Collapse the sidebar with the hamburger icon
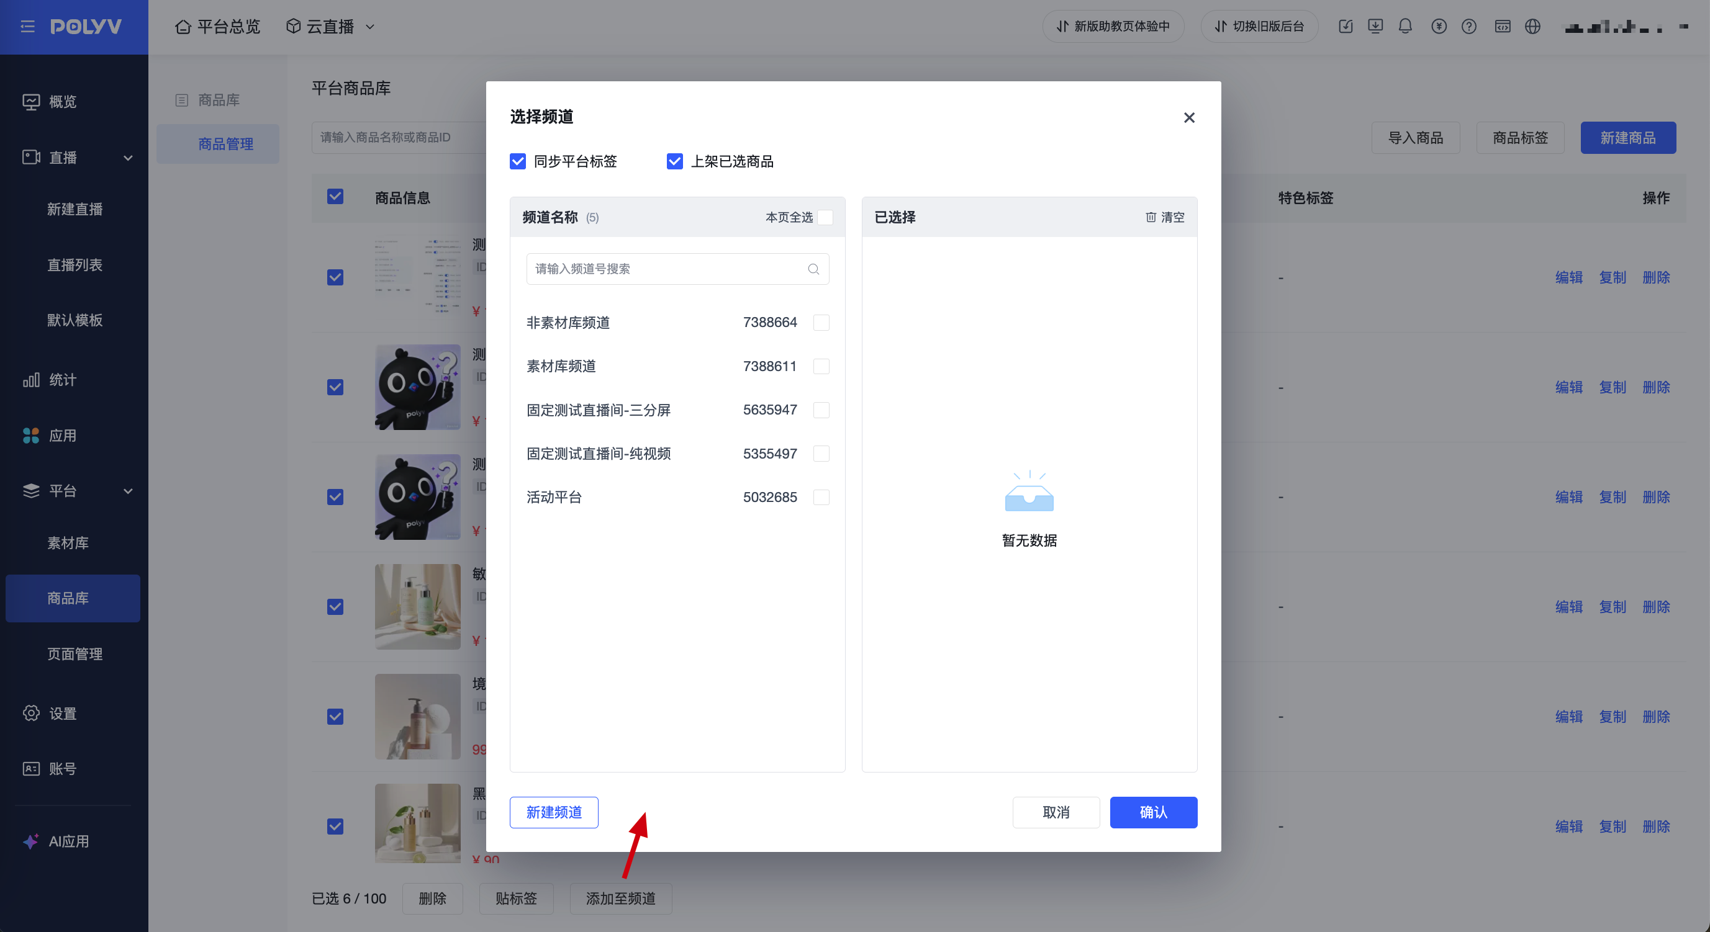This screenshot has width=1710, height=932. click(28, 27)
